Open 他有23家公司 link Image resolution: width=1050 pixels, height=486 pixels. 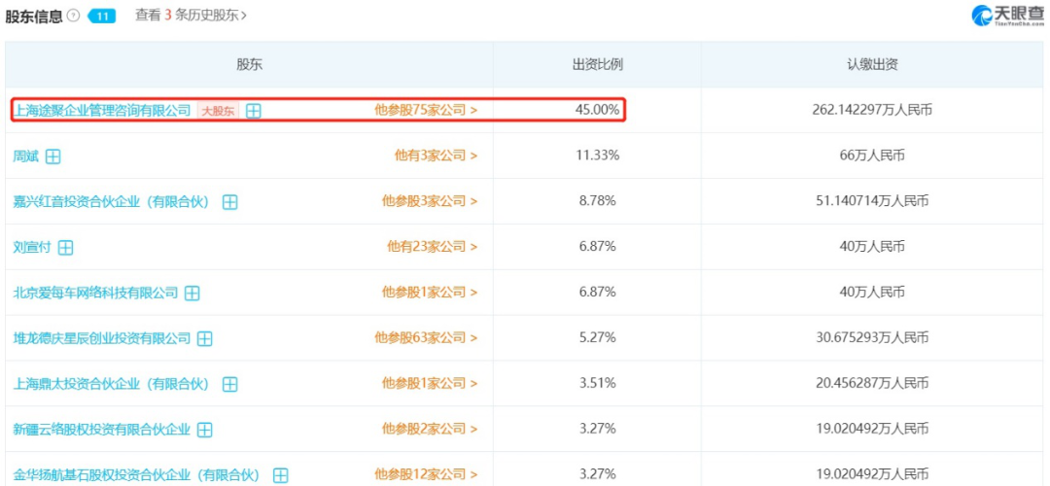[433, 247]
